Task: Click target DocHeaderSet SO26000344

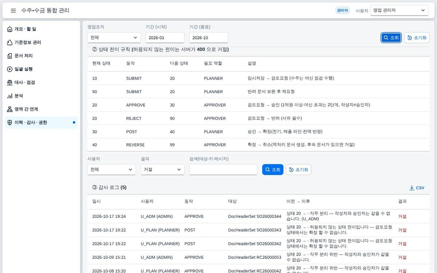Action: tap(255, 216)
